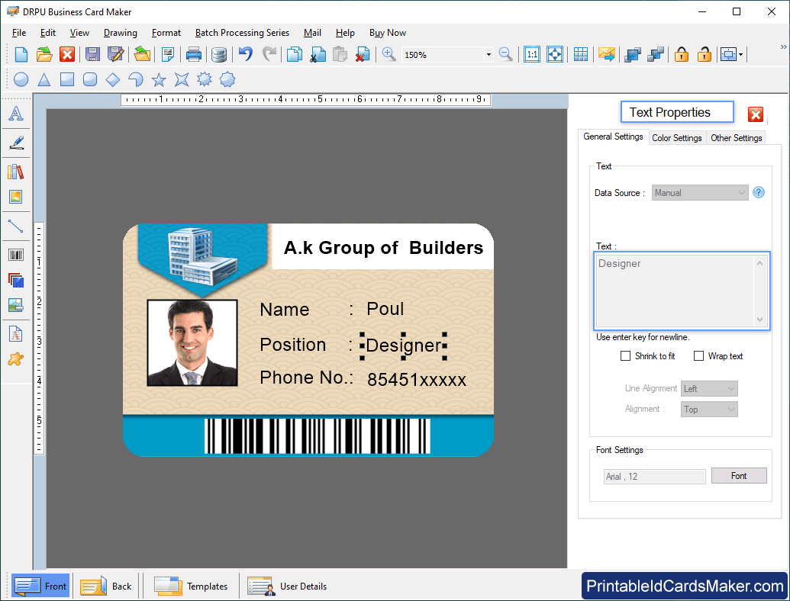The height and width of the screenshot is (601, 790).
Task: Click the Print icon
Action: [x=193, y=54]
